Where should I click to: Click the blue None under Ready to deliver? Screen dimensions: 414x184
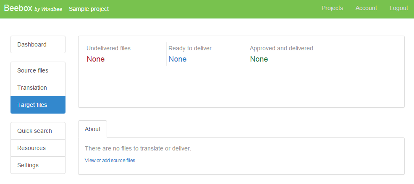tap(177, 59)
